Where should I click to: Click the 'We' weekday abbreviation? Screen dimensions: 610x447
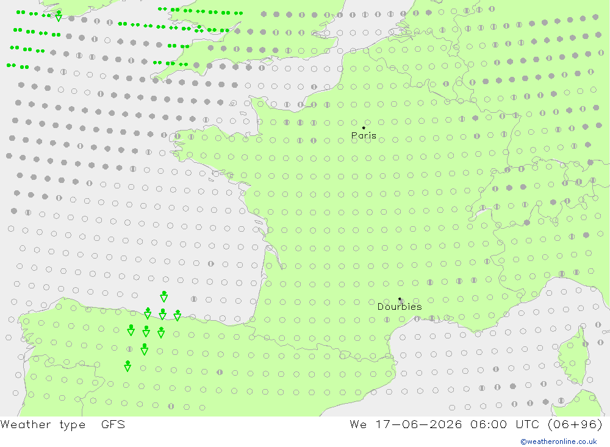[x=358, y=424]
